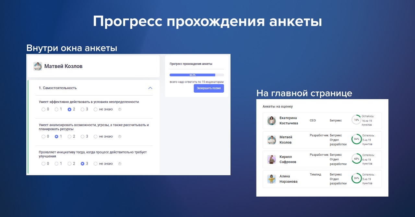Click Алина Нарзанова's avatar in the list
This screenshot has width=415, height=217.
tap(271, 179)
